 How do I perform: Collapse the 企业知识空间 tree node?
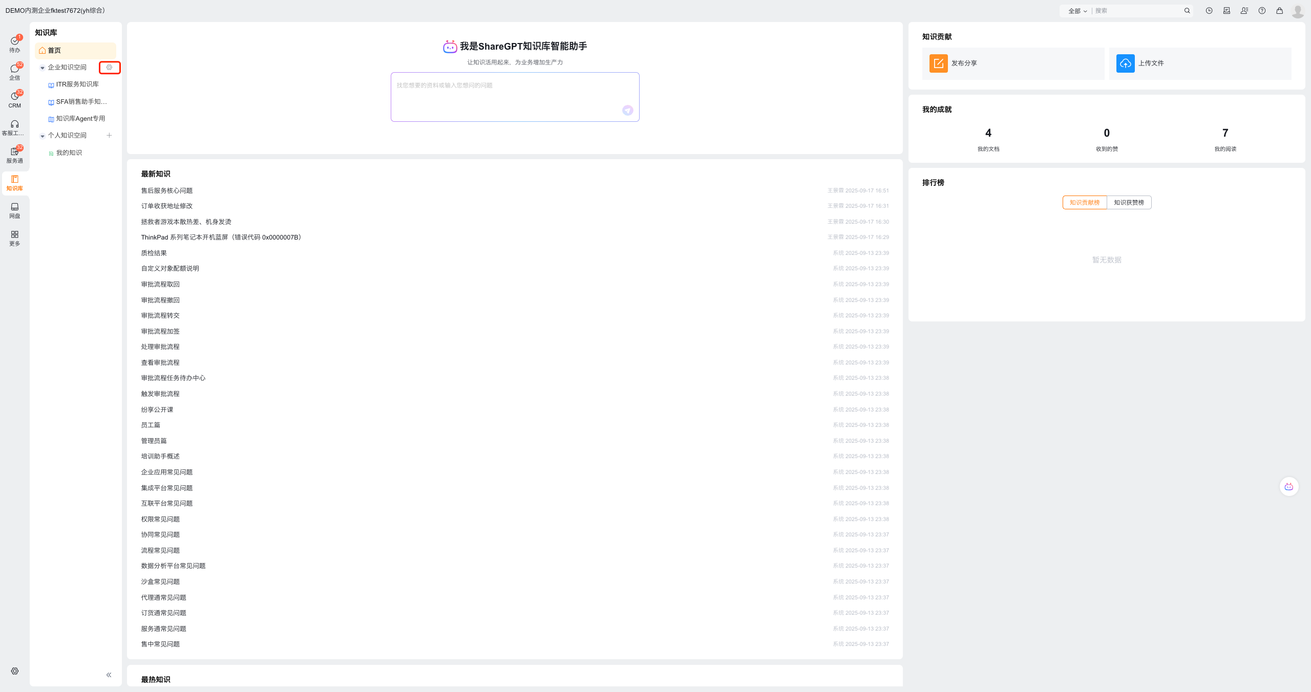43,68
